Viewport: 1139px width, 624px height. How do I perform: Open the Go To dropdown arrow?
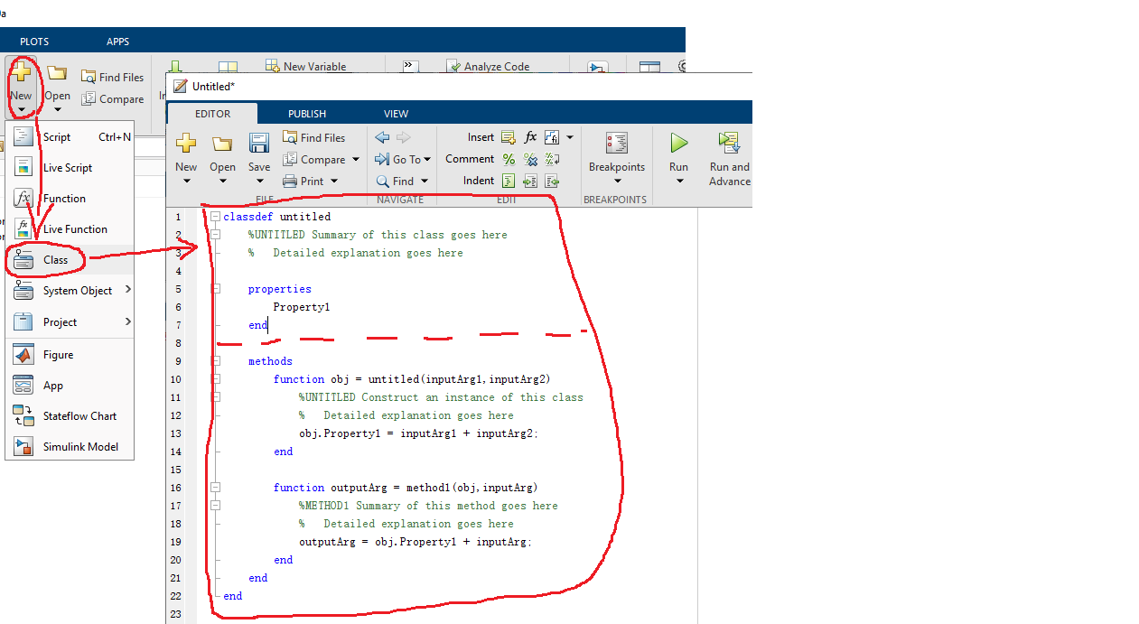click(427, 160)
